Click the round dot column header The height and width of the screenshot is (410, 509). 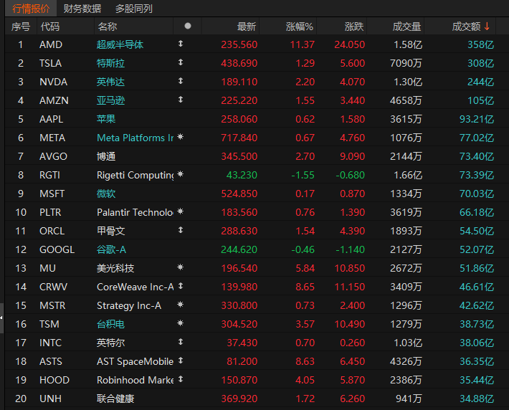pyautogui.click(x=188, y=26)
